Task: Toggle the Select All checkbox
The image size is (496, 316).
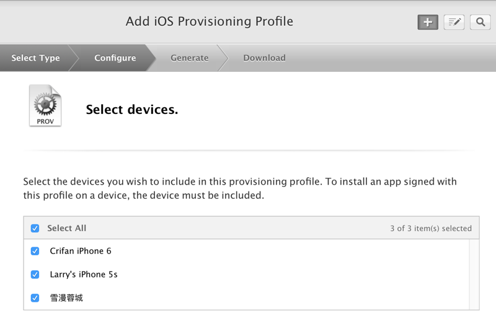Action: [35, 229]
